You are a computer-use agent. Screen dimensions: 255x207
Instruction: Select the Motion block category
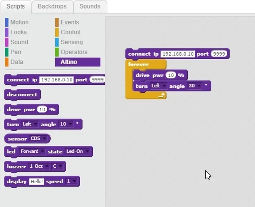click(x=19, y=22)
